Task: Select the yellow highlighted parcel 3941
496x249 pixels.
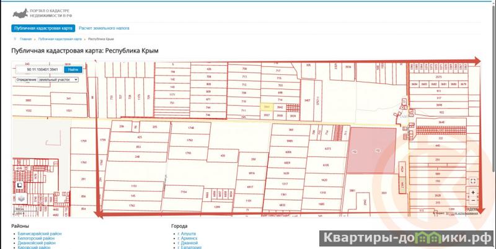Action: pyautogui.click(x=265, y=107)
